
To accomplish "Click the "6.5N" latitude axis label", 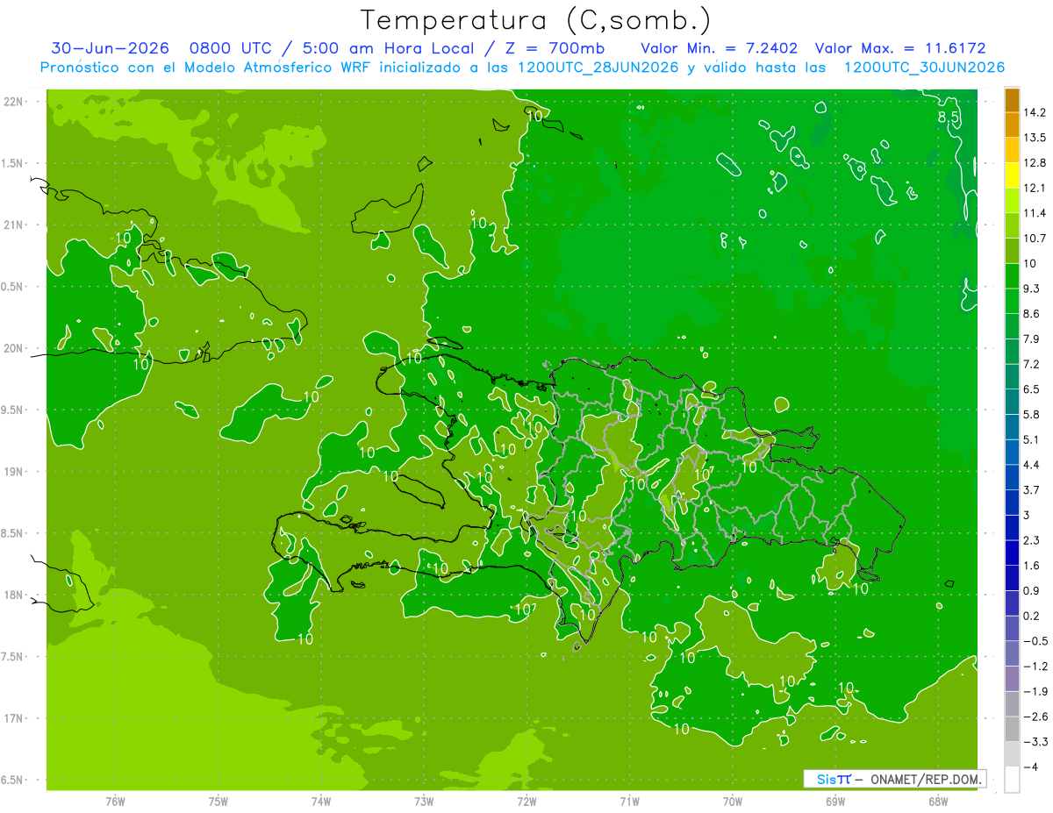I will 13,781.
